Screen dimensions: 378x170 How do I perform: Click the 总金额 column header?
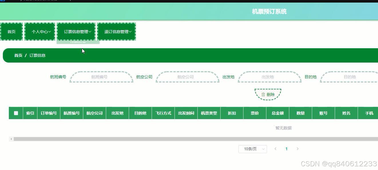[x=278, y=113]
